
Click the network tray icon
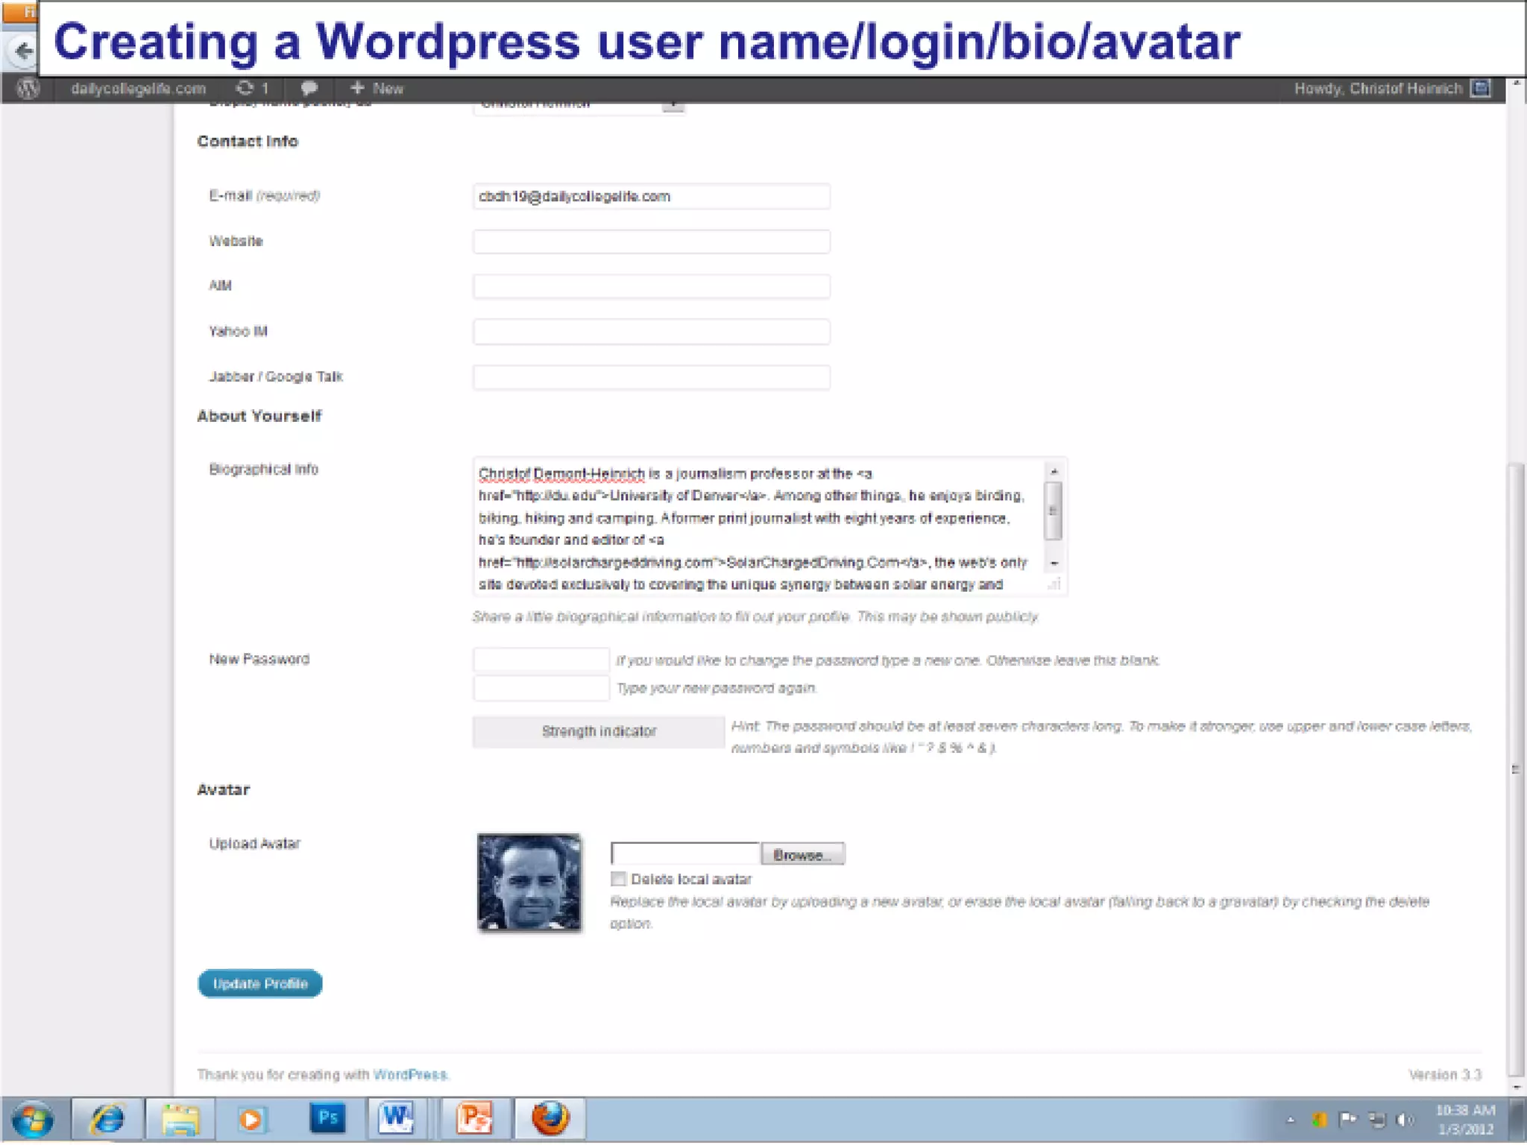(1376, 1120)
